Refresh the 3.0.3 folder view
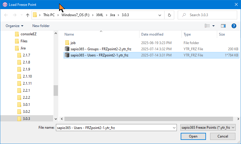Screen dimensions: 241x144 click(169, 15)
